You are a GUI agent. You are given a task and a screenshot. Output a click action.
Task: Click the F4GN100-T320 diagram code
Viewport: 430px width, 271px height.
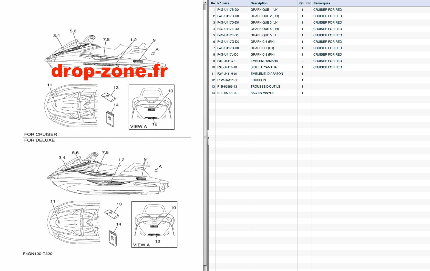tap(38, 254)
